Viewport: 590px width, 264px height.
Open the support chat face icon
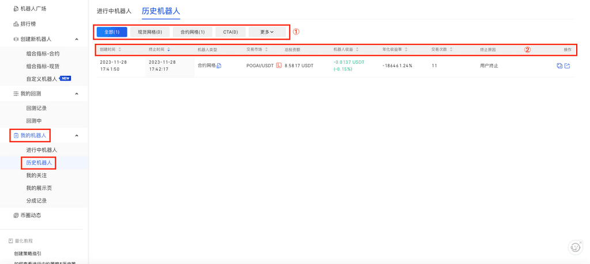[575, 247]
